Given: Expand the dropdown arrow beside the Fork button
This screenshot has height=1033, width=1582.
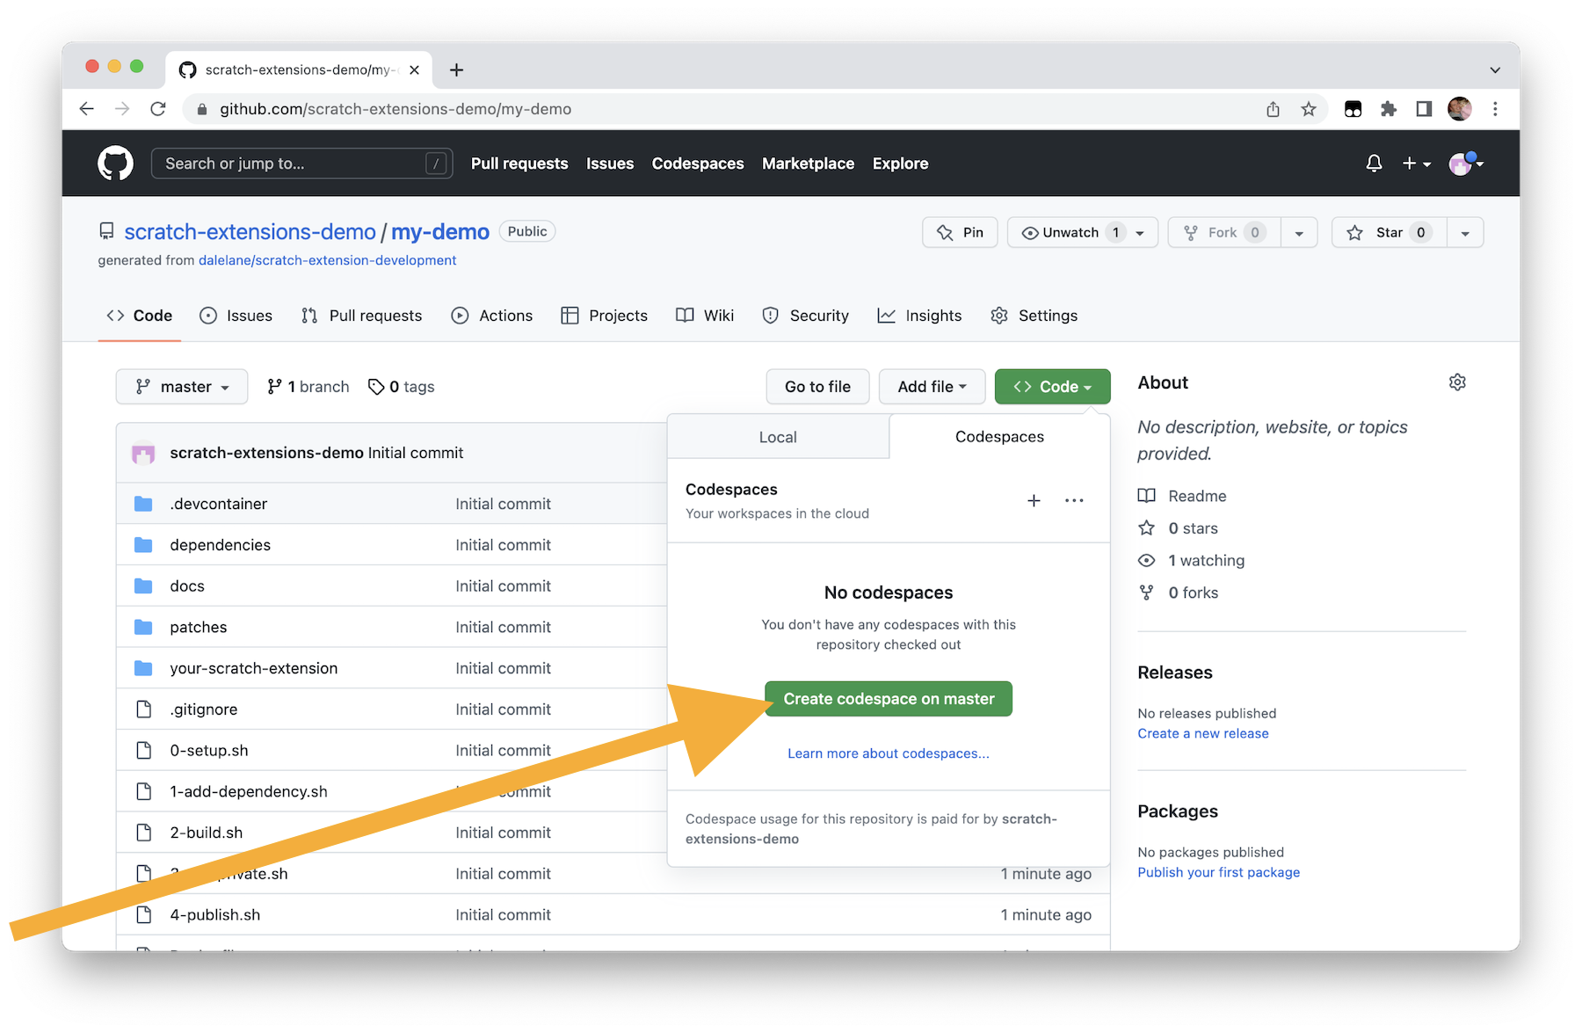Looking at the screenshot, I should tap(1299, 233).
